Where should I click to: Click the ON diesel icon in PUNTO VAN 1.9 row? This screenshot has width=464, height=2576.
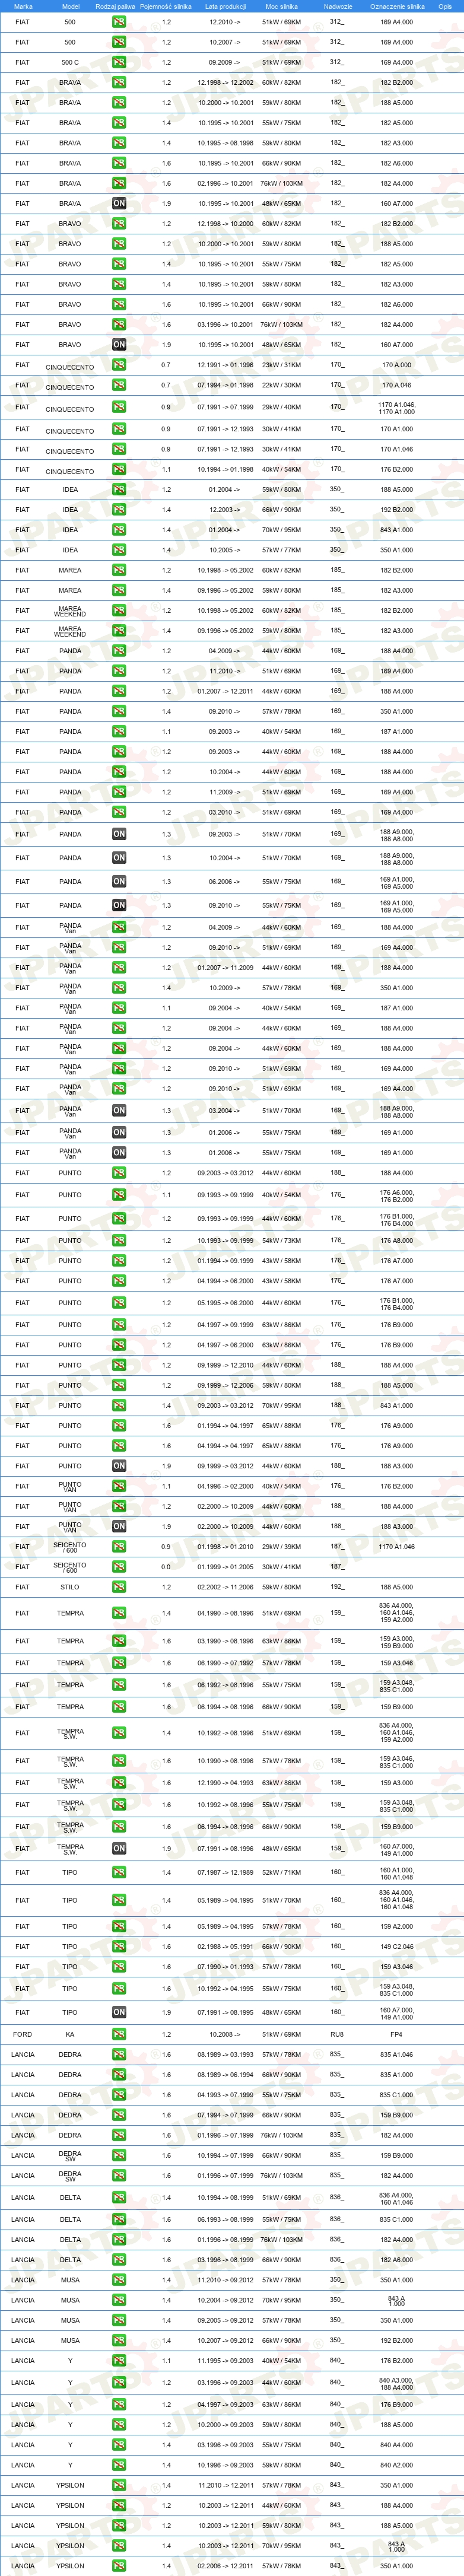(119, 1527)
